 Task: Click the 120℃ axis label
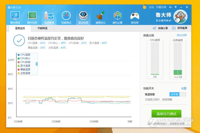coord(11,60)
